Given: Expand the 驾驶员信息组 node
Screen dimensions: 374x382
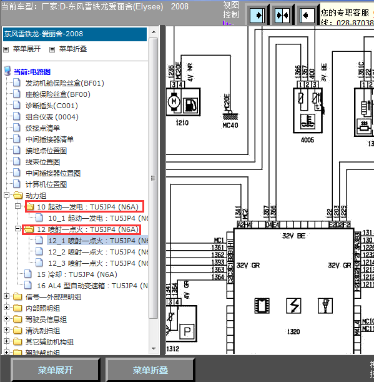Looking at the screenshot, I should (x=7, y=319).
